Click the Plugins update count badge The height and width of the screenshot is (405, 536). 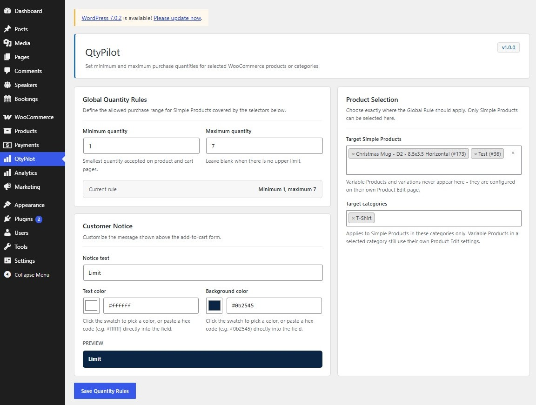[x=39, y=219]
